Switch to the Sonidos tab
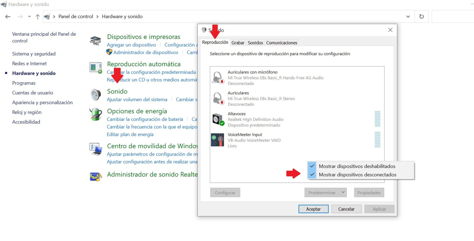This screenshot has width=474, height=241. coord(255,43)
